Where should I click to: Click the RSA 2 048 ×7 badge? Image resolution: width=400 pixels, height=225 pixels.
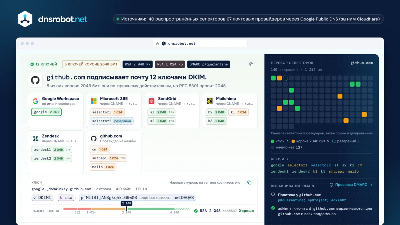pos(137,64)
